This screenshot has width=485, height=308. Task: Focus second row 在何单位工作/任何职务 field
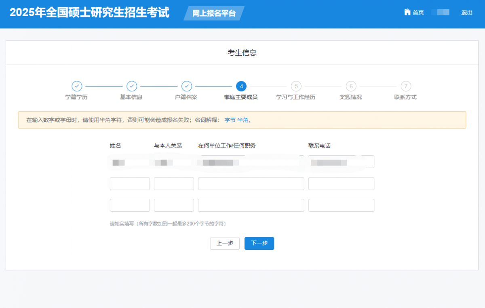[x=251, y=184]
